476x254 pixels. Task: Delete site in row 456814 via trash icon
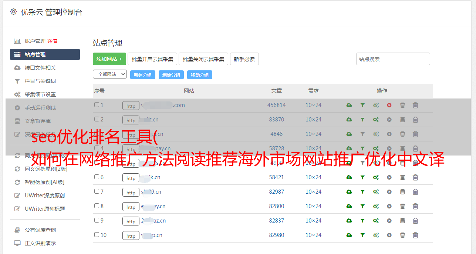click(x=415, y=105)
